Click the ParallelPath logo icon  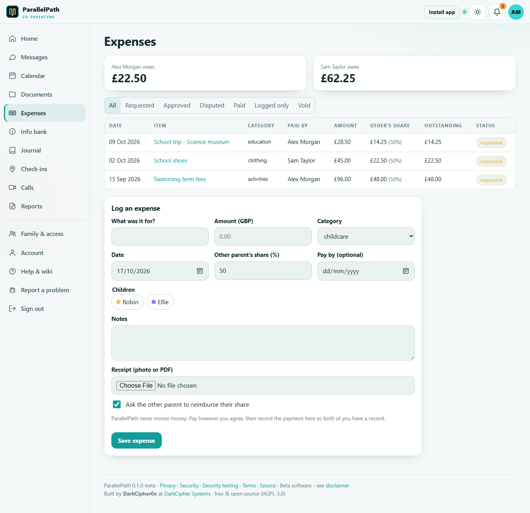pos(12,12)
